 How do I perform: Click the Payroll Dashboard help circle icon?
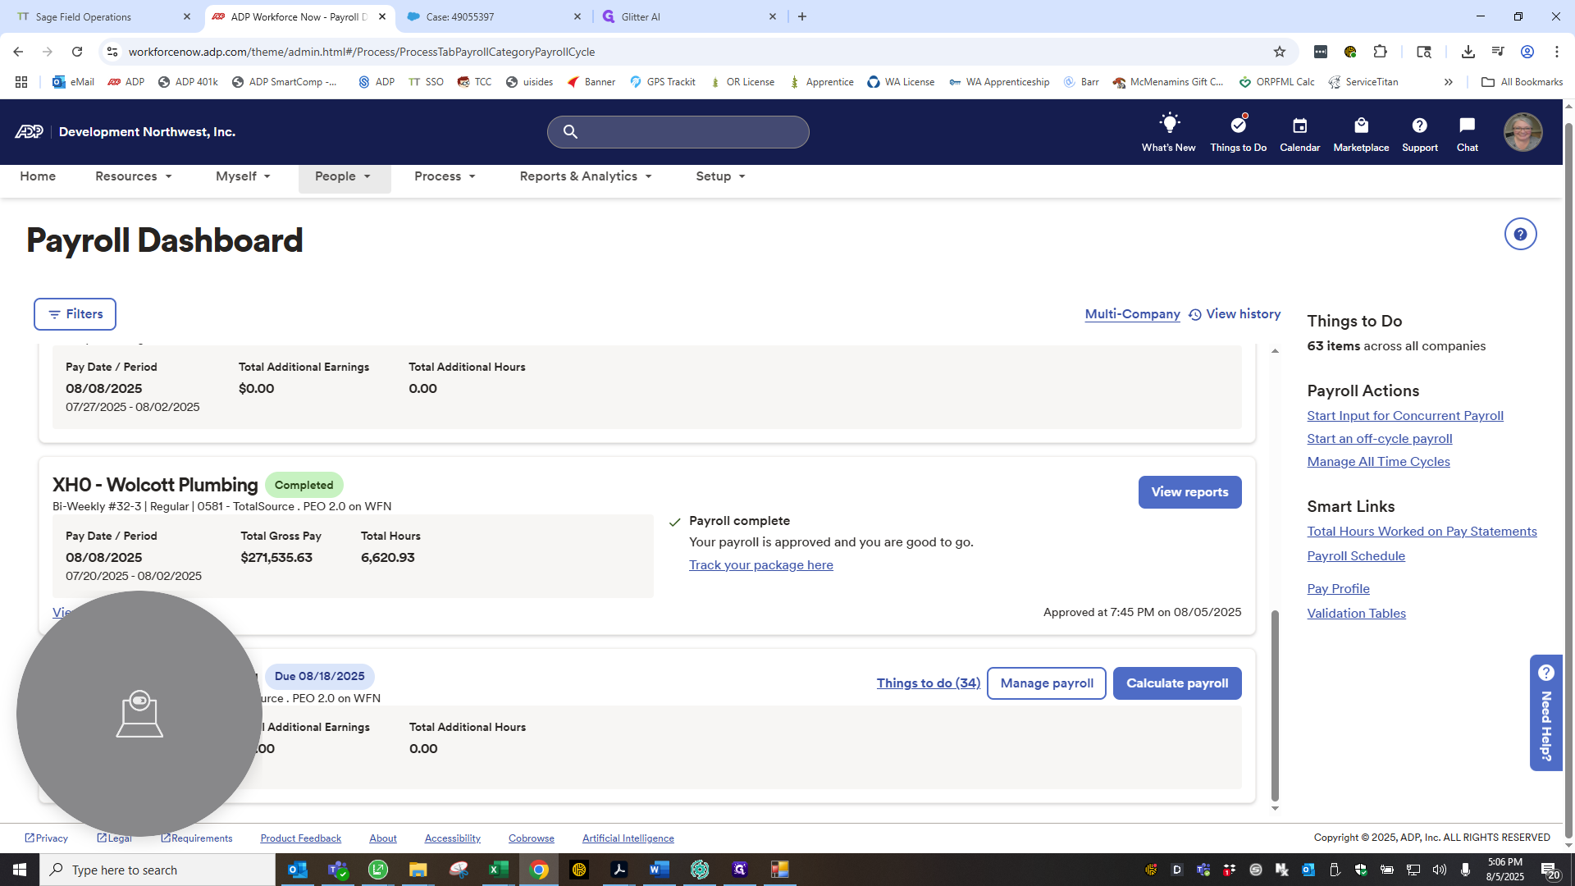click(1520, 235)
